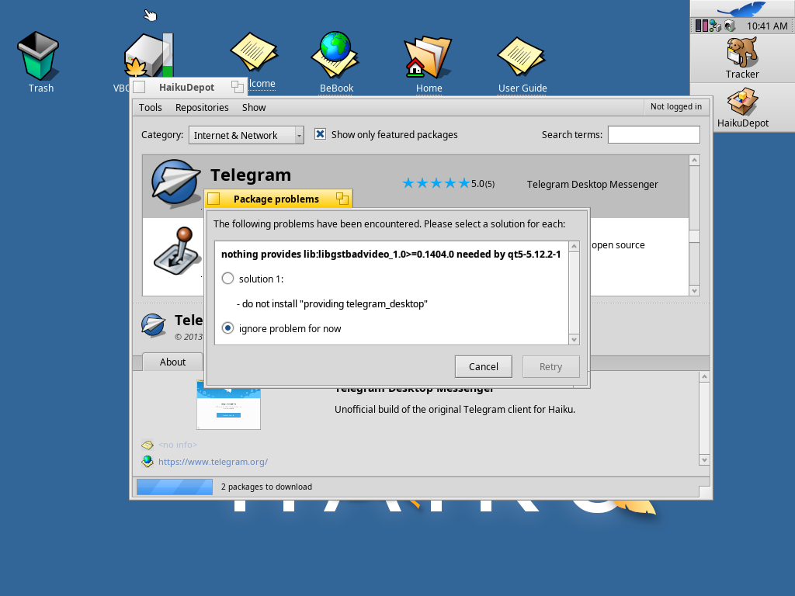Open the Category dropdown showing Internet & Network
Screen dimensions: 795x596
(246, 135)
